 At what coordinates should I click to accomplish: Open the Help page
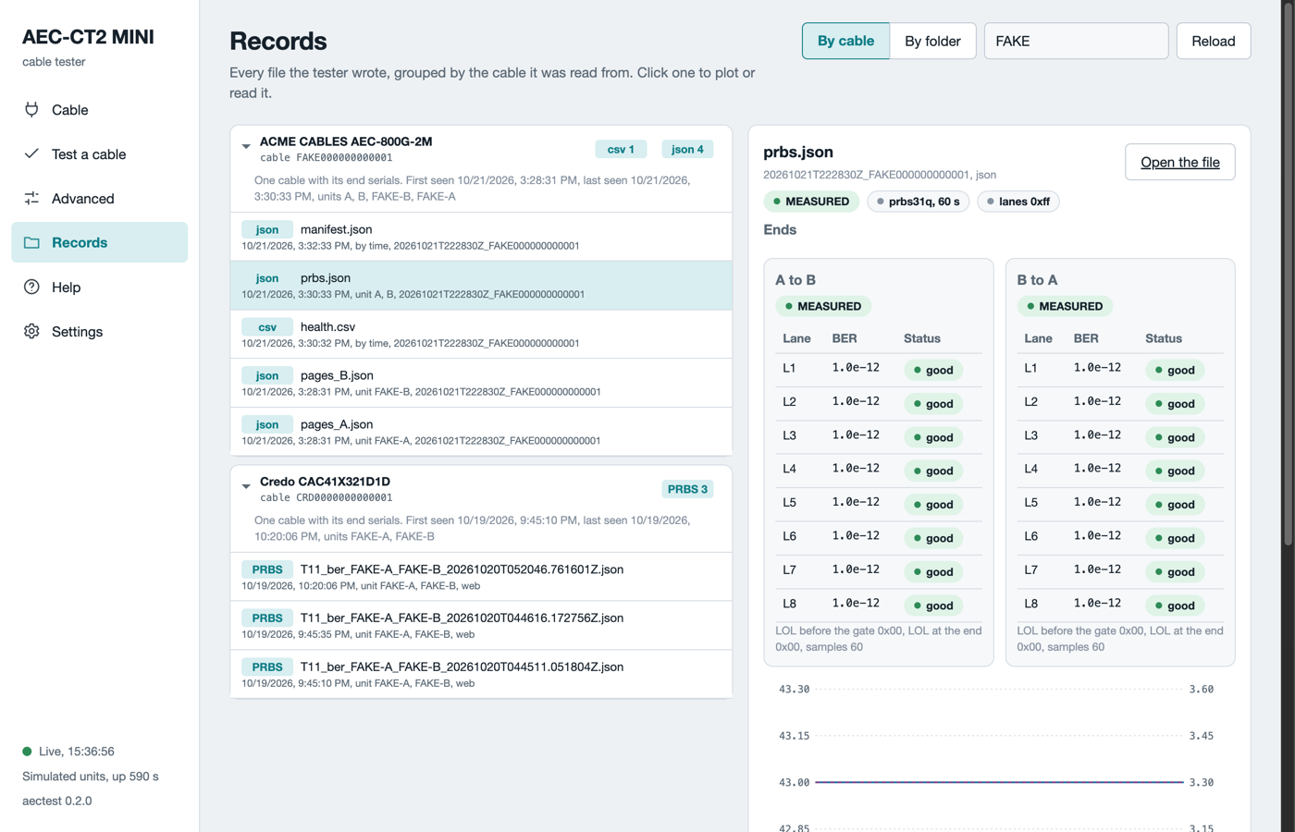click(x=99, y=288)
